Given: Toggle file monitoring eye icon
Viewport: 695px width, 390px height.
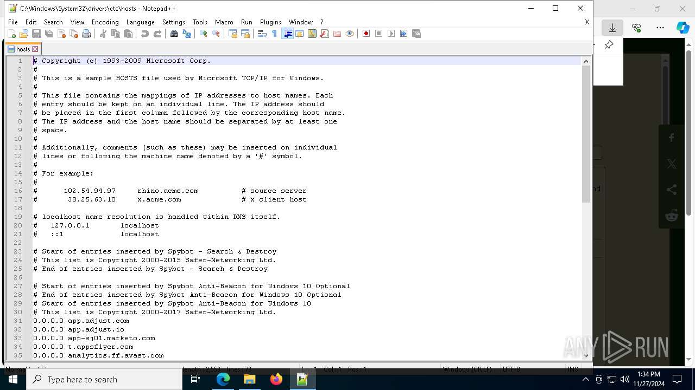Looking at the screenshot, I should tap(350, 34).
